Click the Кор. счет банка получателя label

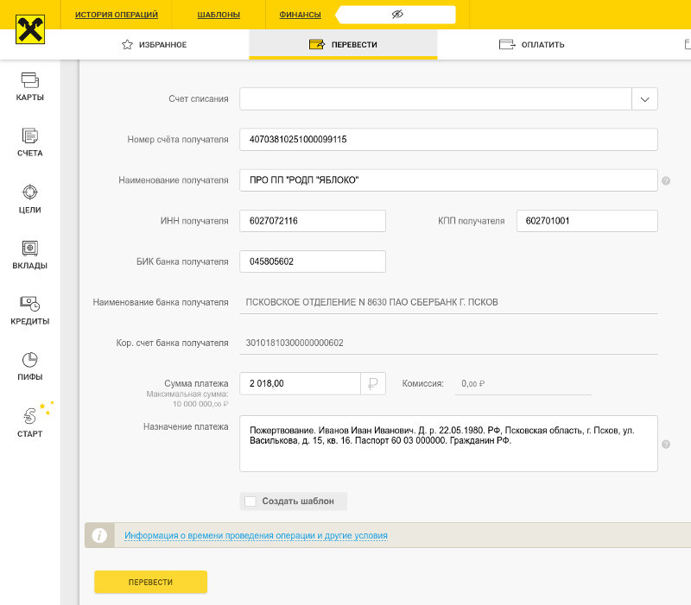172,343
